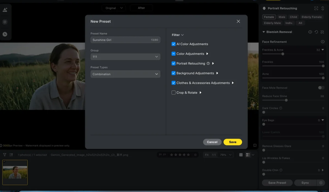Viewport: 329px width, 192px height.
Task: Expand Double Chin options arrow
Action: click(x=323, y=170)
